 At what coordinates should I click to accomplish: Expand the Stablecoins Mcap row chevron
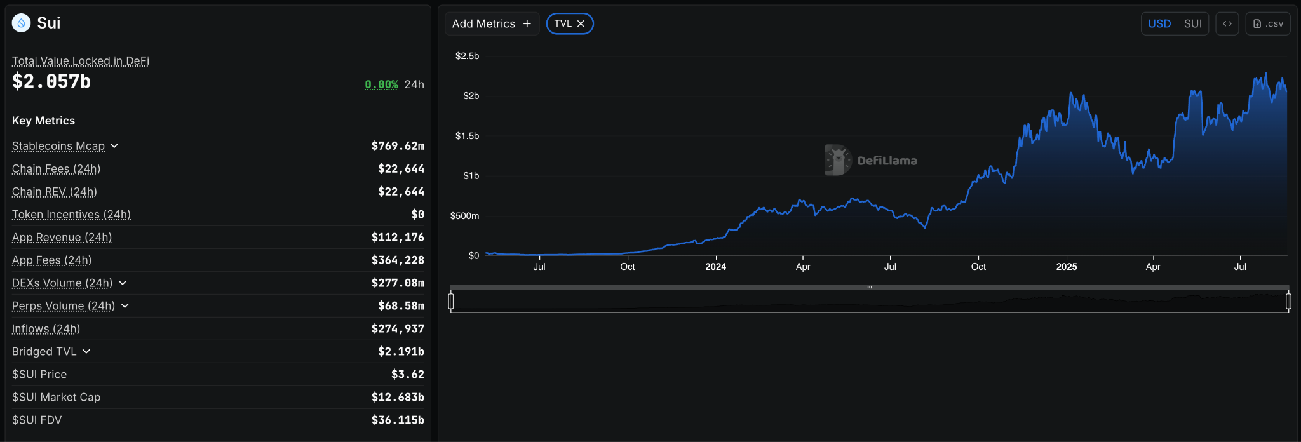coord(114,146)
